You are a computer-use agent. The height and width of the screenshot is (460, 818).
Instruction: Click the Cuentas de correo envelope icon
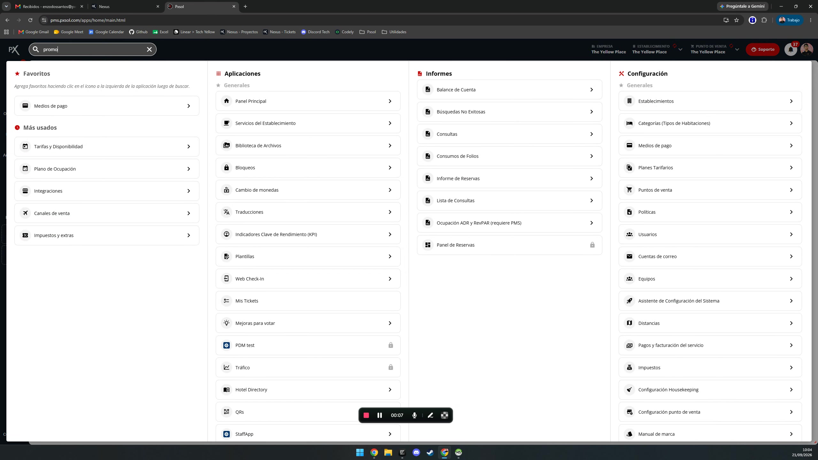[629, 257]
